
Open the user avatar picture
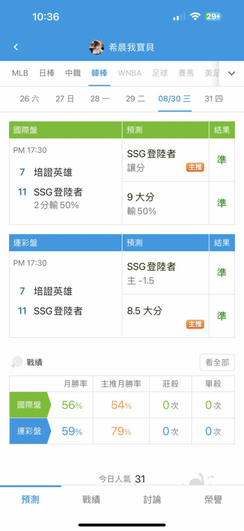(x=96, y=47)
